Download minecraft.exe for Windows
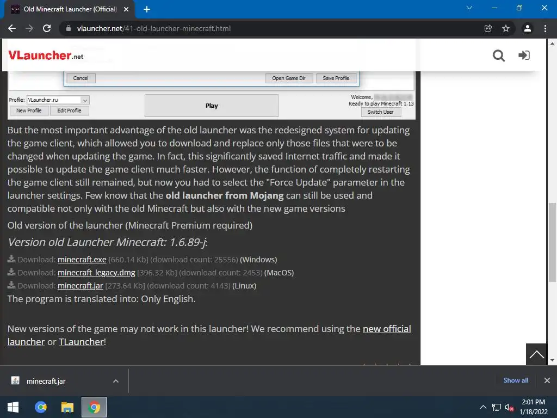 82,260
